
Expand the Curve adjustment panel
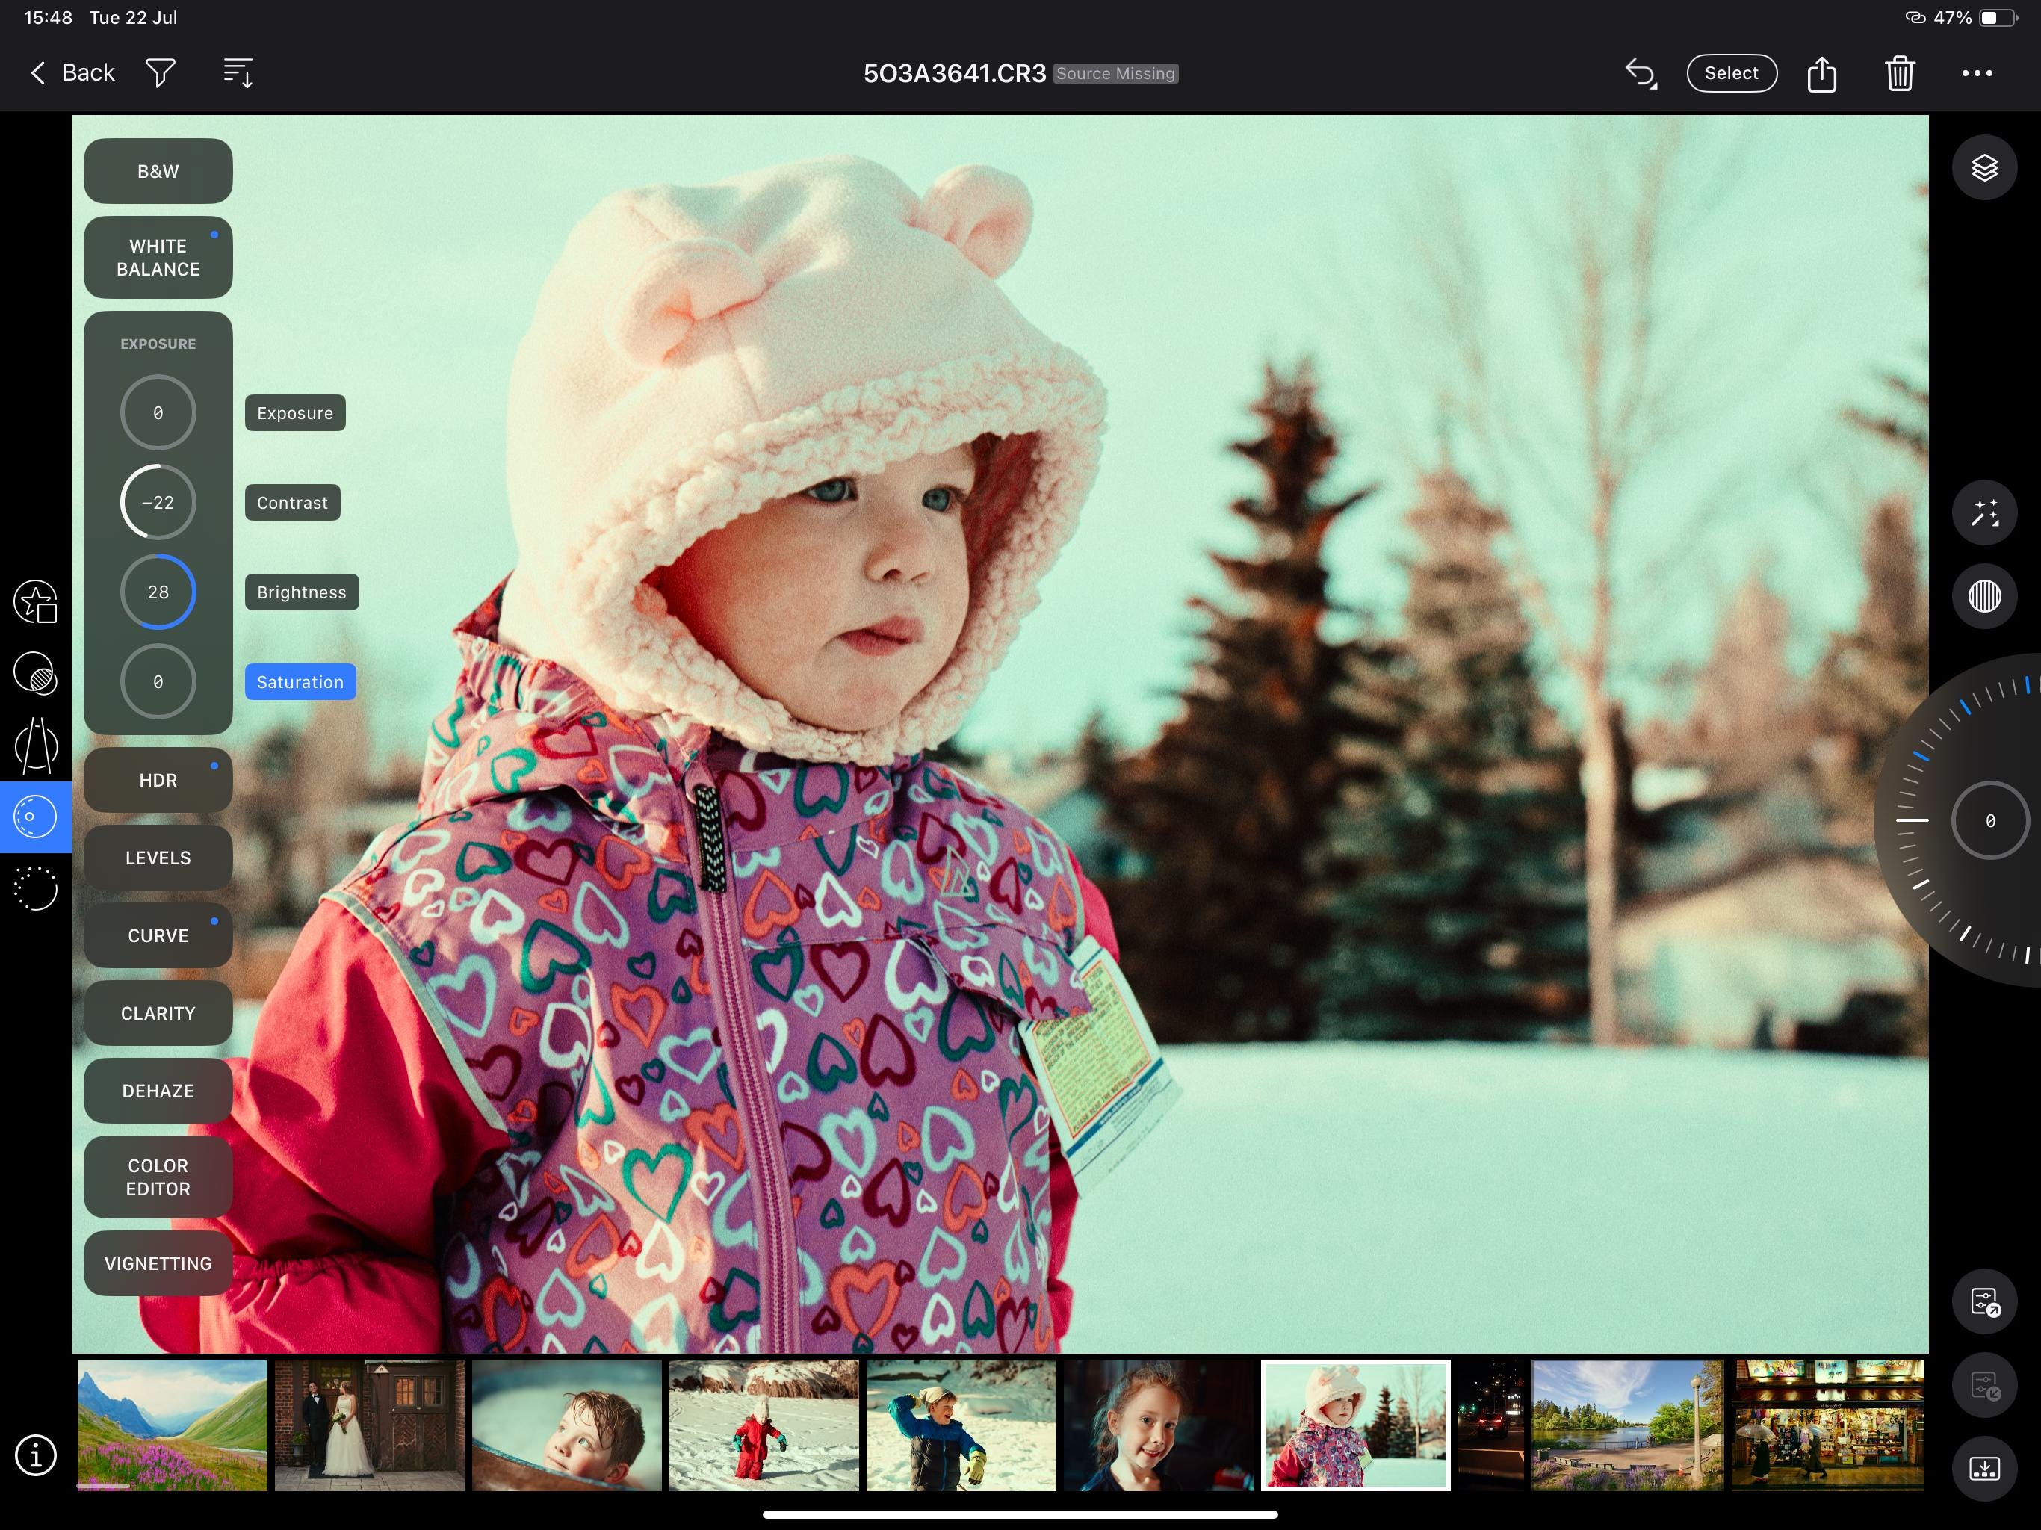[158, 935]
